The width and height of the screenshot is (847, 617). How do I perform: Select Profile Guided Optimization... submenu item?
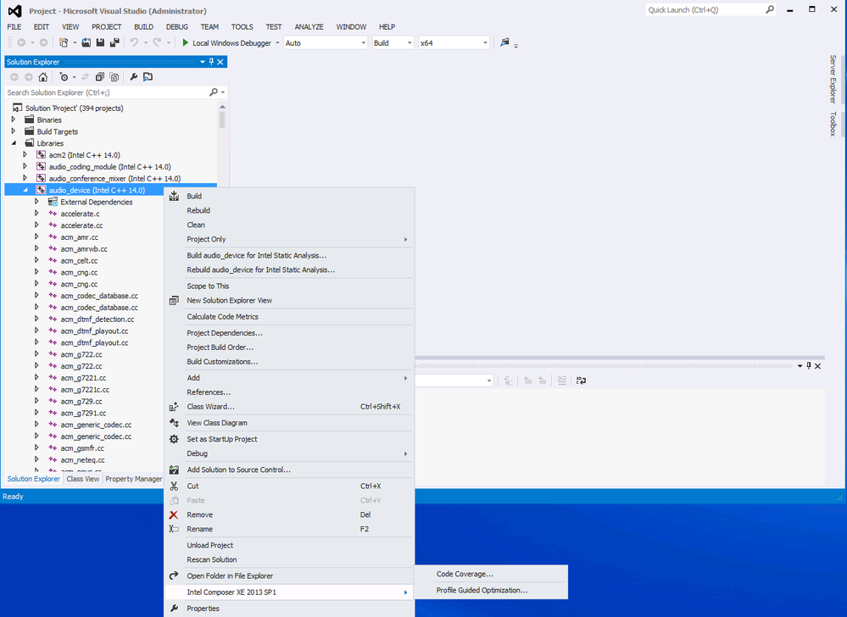(x=492, y=590)
